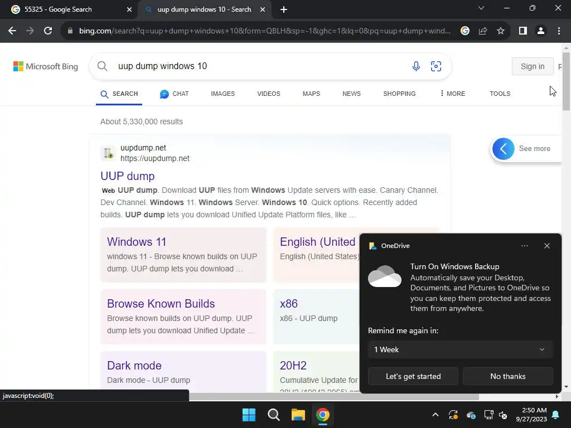
Task: Click the muted volume tray icon
Action: (x=503, y=415)
